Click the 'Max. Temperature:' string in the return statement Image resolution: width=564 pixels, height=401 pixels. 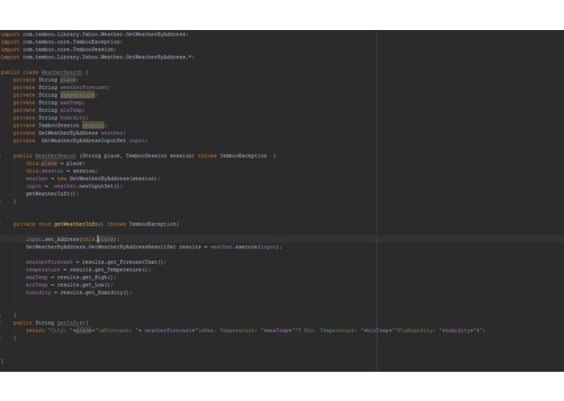click(x=232, y=330)
